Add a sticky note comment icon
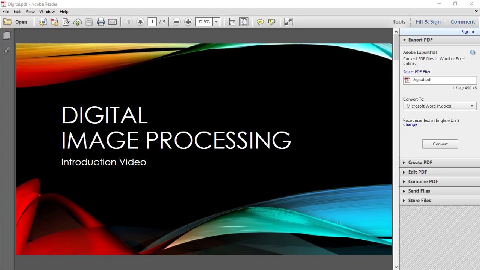This screenshot has height=270, width=480. click(260, 22)
